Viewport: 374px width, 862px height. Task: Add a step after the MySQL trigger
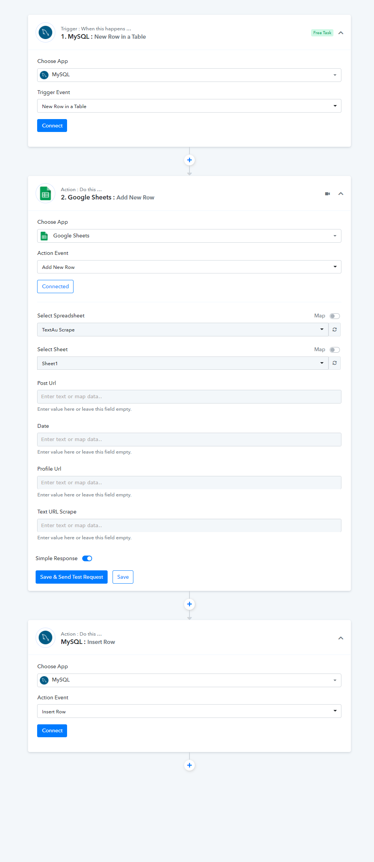pyautogui.click(x=189, y=160)
